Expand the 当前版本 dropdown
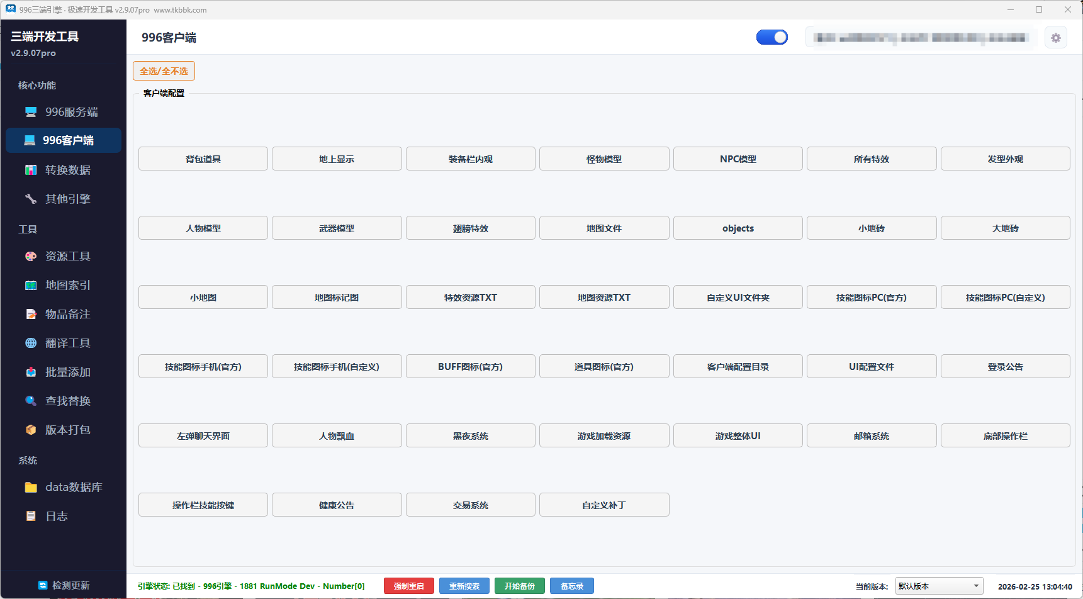Viewport: 1083px width, 599px height. [938, 586]
